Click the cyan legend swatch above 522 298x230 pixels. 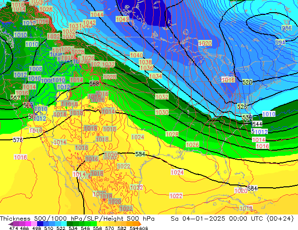click(64, 223)
